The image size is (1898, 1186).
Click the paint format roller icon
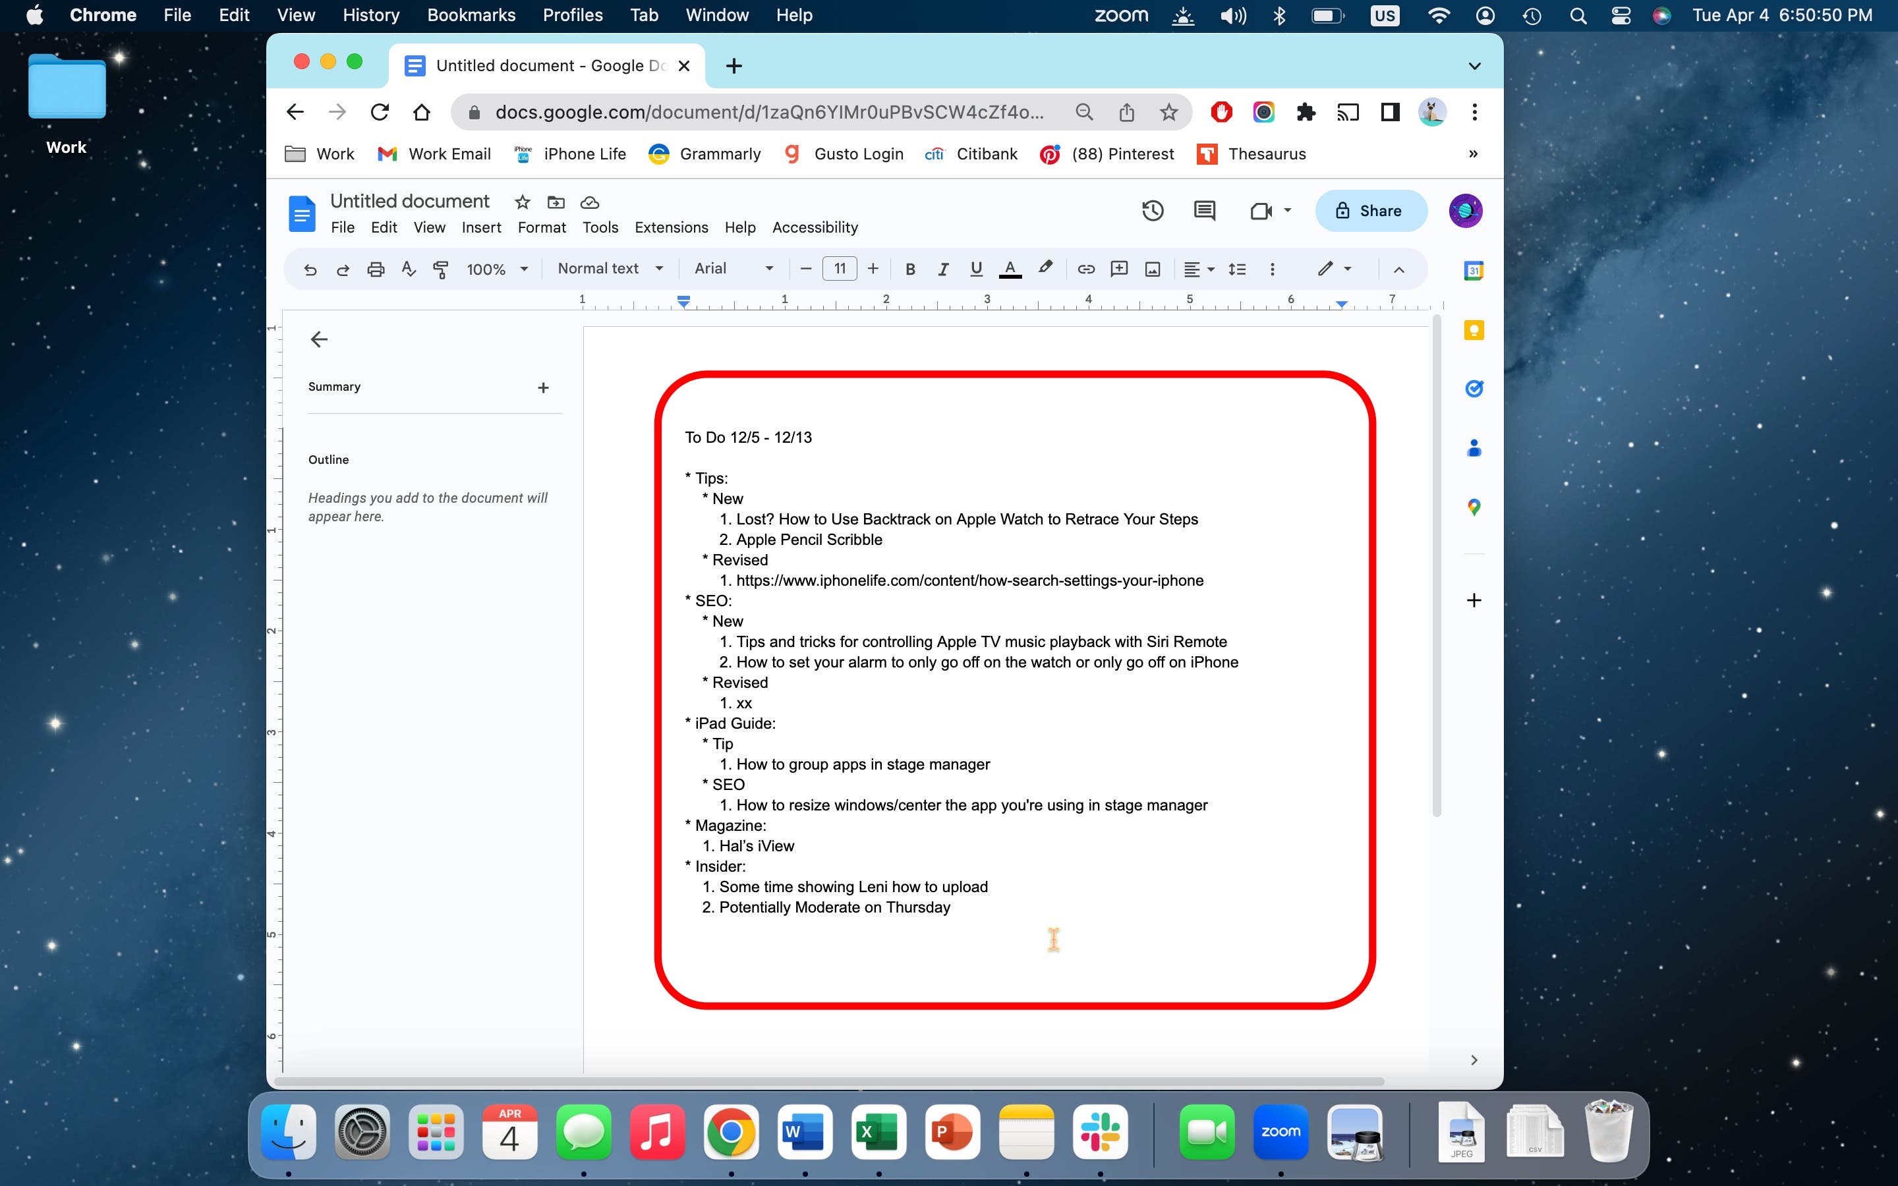[x=441, y=269]
